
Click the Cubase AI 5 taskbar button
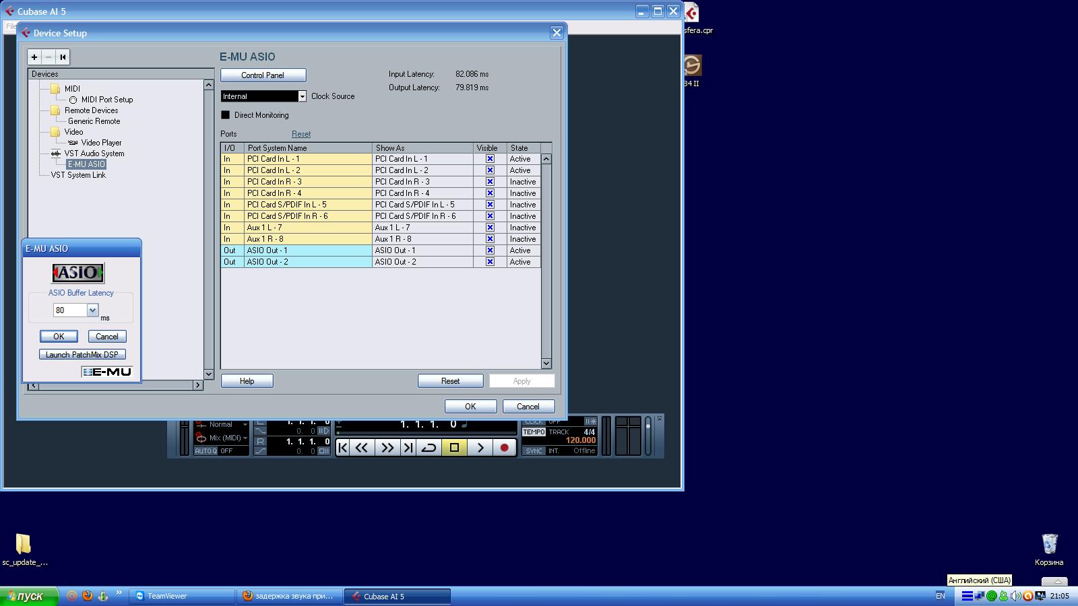398,596
